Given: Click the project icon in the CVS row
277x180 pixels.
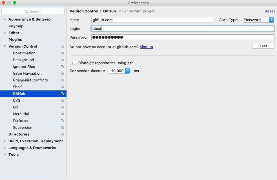Looking at the screenshot, I should tap(62, 100).
